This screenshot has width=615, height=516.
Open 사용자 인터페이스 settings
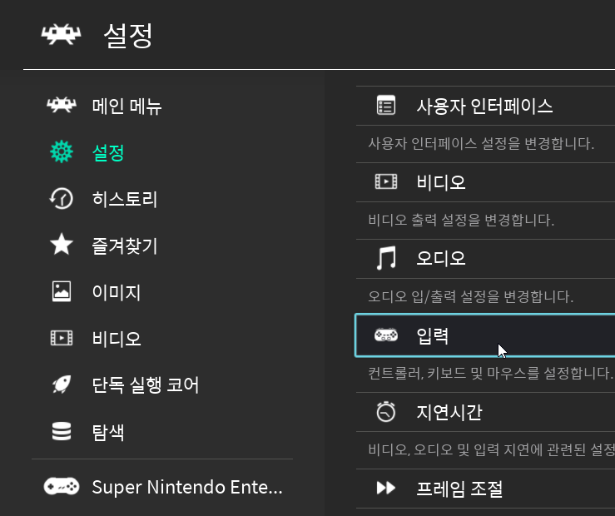point(485,106)
